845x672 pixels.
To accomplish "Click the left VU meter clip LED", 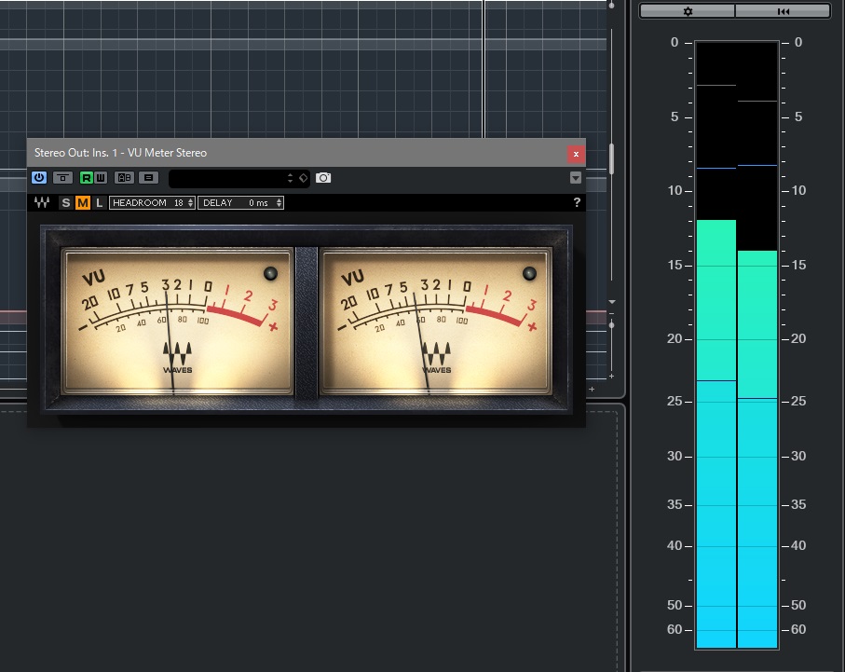I will tap(270, 273).
